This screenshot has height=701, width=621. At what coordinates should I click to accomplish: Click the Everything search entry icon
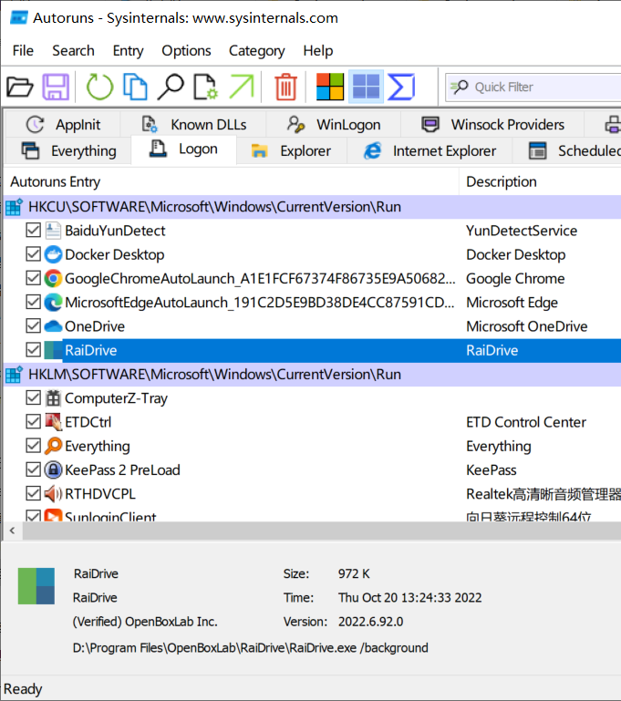click(x=53, y=446)
